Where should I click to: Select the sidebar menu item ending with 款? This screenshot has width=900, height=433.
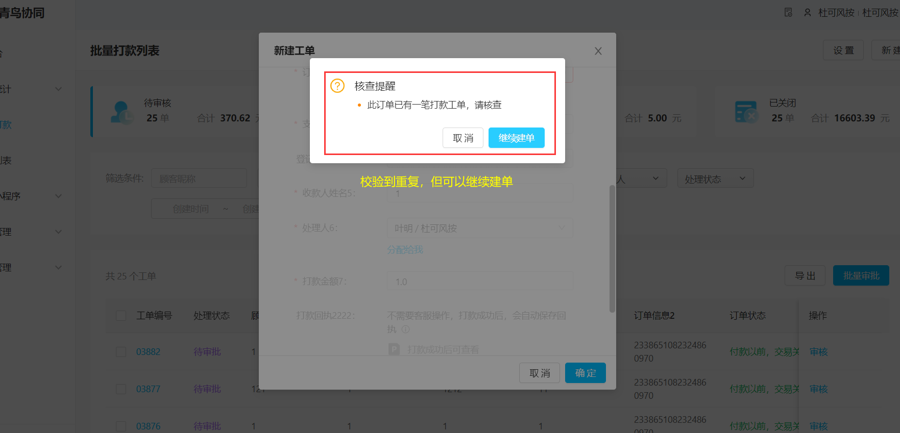[x=6, y=124]
